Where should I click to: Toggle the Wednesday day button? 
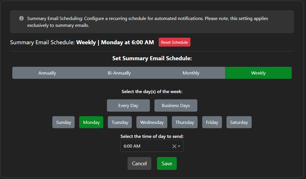click(x=152, y=122)
